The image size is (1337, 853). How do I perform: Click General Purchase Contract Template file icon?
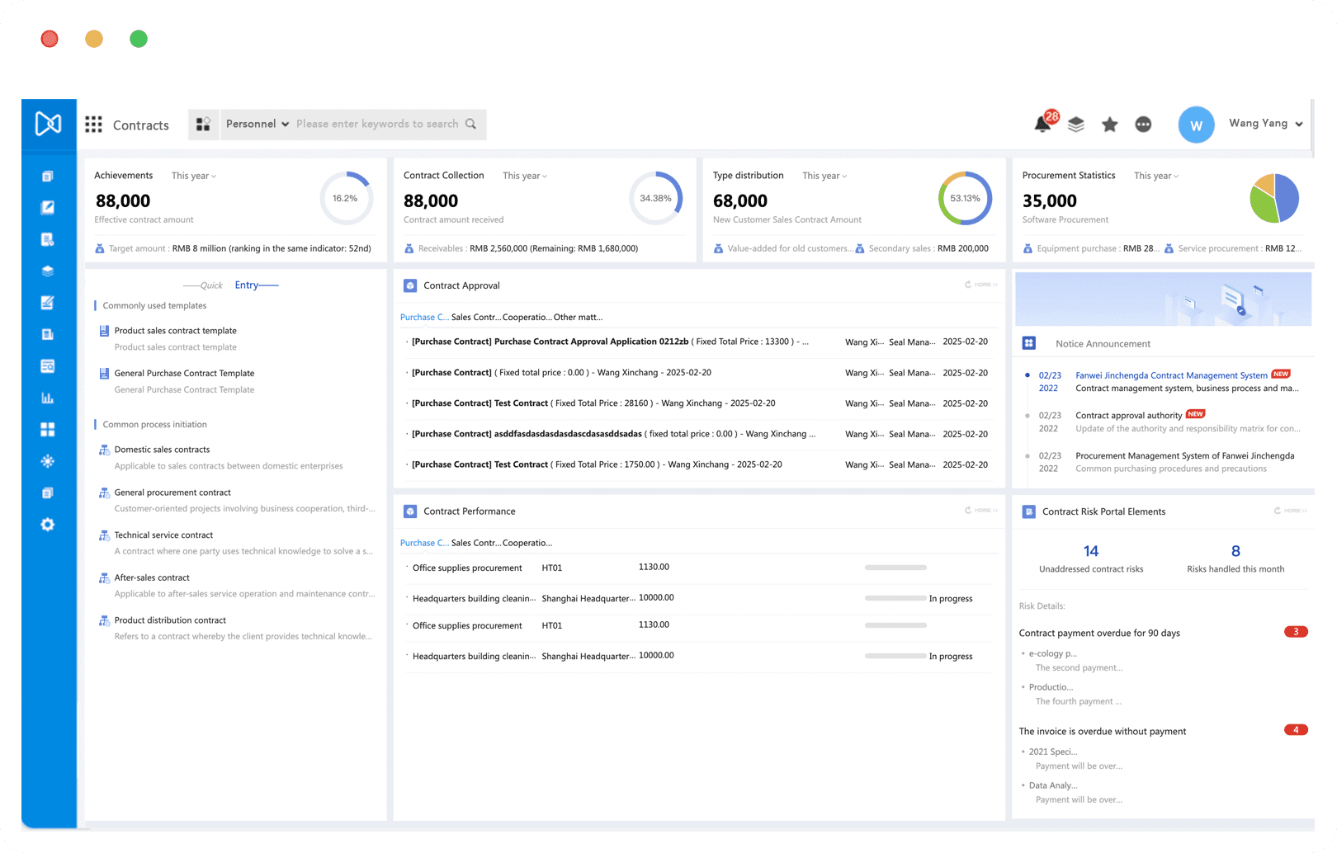click(x=104, y=374)
